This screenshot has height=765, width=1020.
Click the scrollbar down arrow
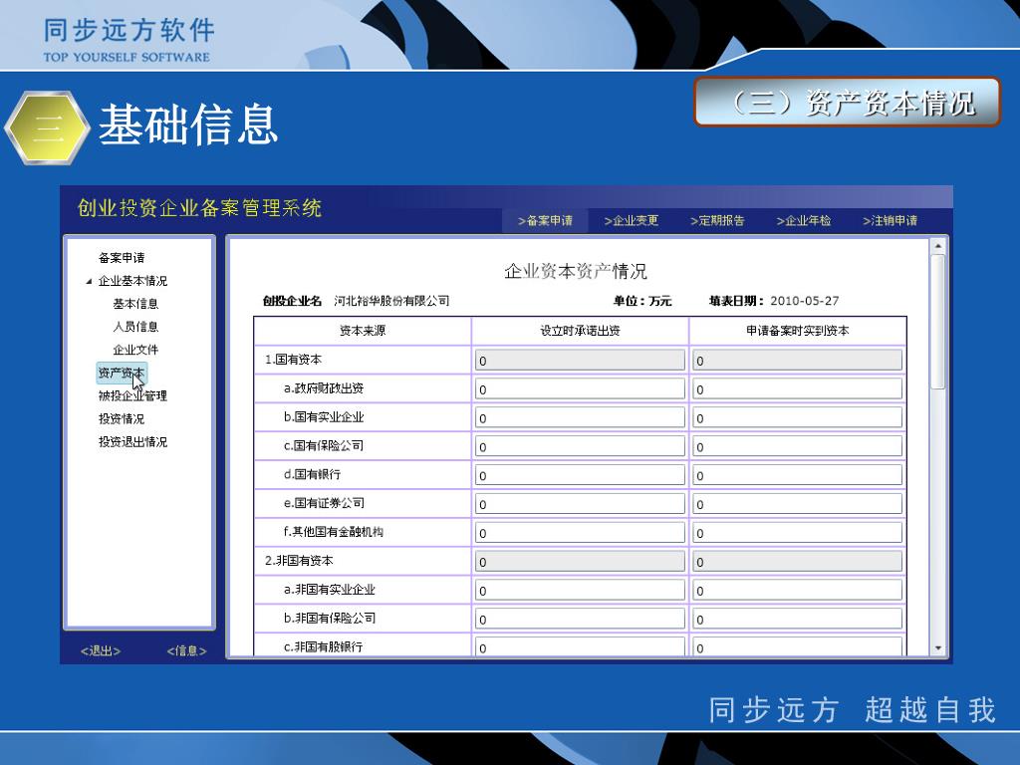937,648
